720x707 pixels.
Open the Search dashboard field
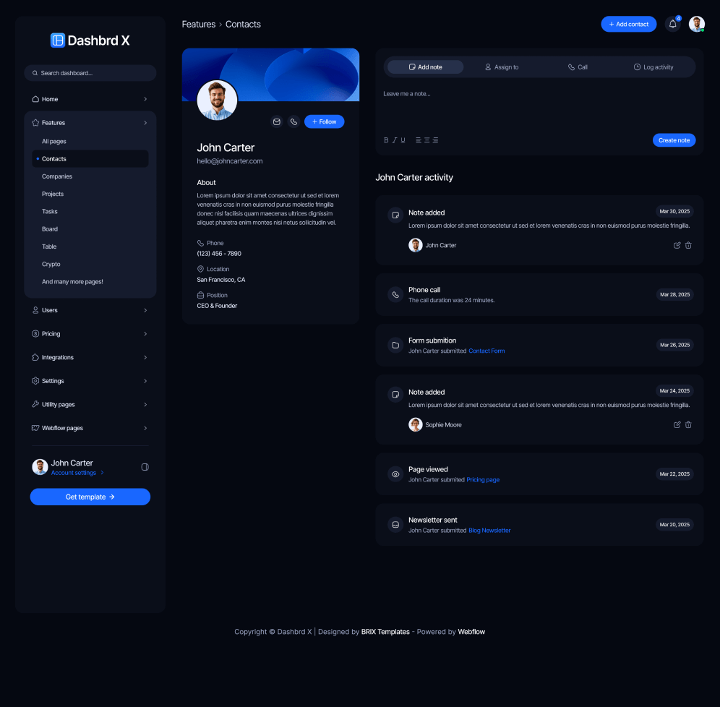90,72
